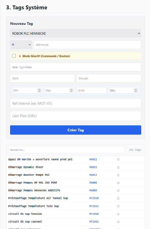Click .2 badge in MF2522 row

point(118,206)
